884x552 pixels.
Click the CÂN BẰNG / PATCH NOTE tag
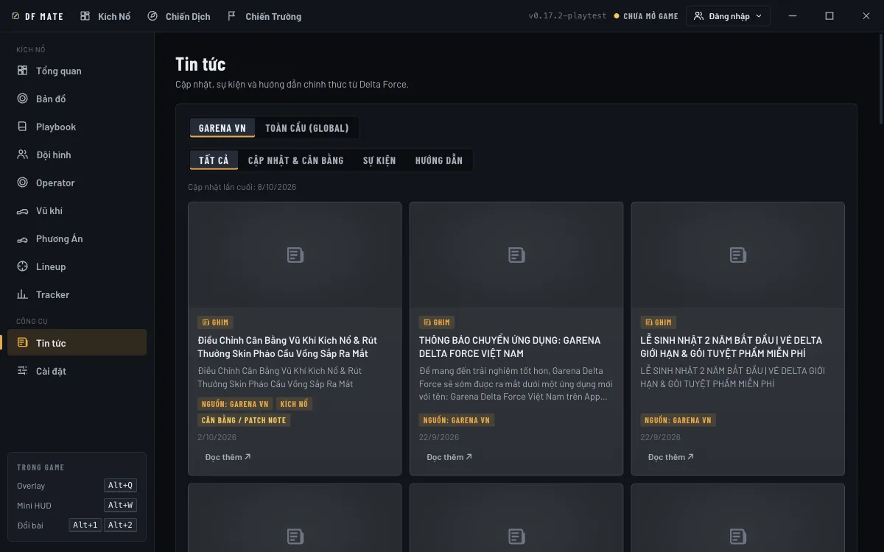[x=244, y=420]
